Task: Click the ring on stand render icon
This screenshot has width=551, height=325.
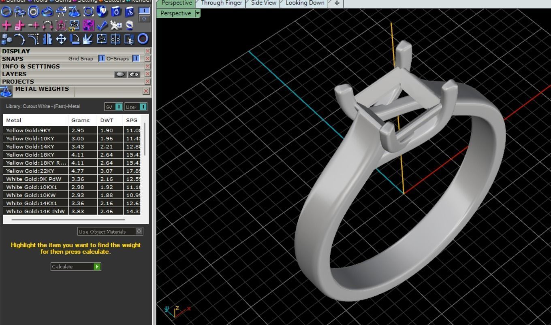Action: tap(130, 25)
